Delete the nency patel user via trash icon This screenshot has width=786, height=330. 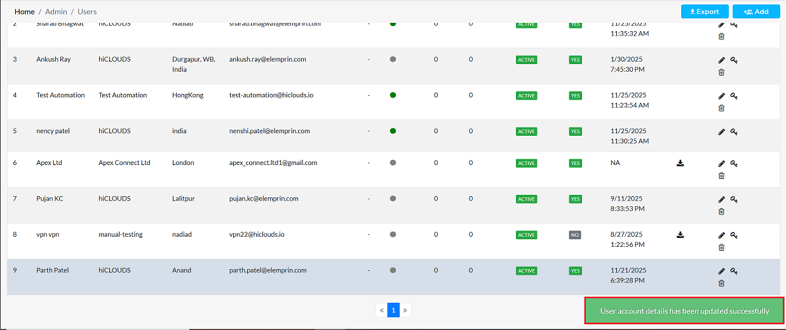pos(721,144)
